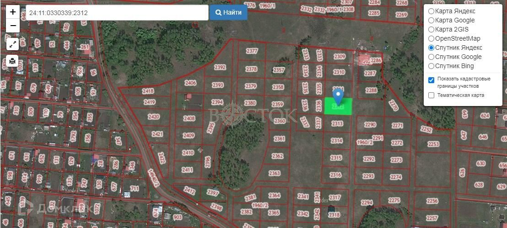Enable Тематическая карта checkbox
This screenshot has height=228, width=507.
coord(431,95)
